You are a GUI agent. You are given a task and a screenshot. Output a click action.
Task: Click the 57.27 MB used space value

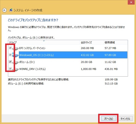click(x=110, y=48)
